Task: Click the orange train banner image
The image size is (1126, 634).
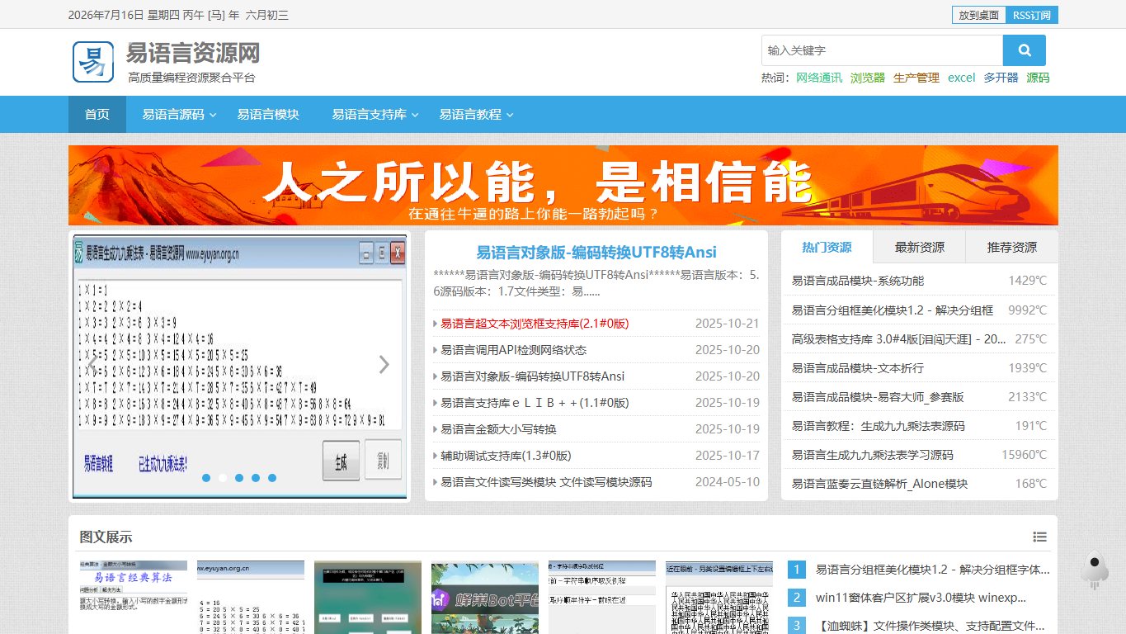Action: point(563,185)
